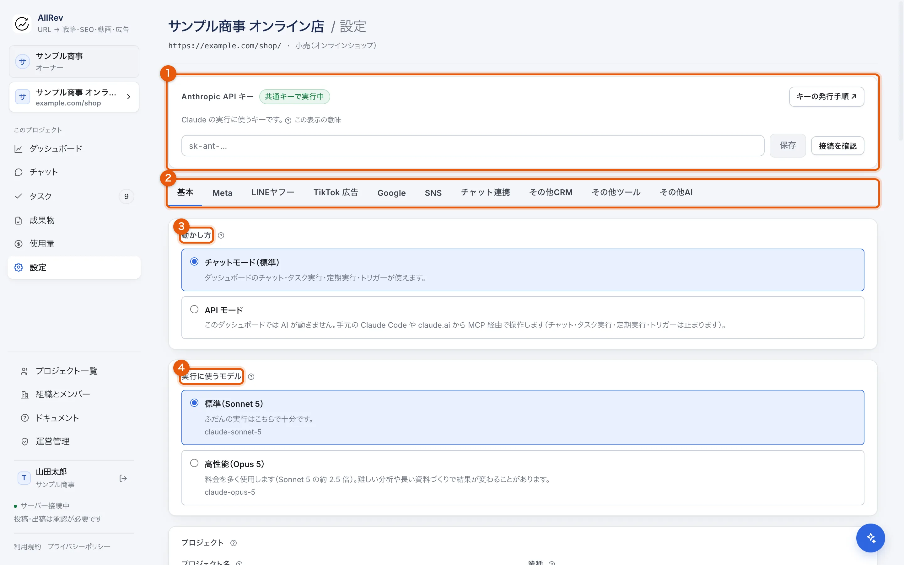Open the SNS tab
Viewport: 904px width, 565px height.
click(433, 193)
